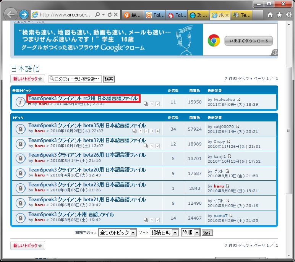Click the refresh icon in address bar

[x=110, y=15]
